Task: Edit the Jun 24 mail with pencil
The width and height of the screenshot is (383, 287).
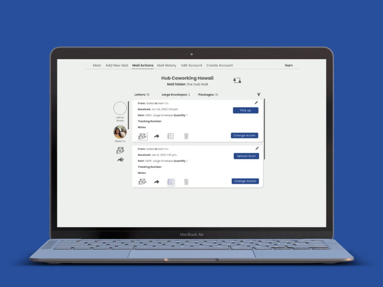Action: tap(256, 103)
